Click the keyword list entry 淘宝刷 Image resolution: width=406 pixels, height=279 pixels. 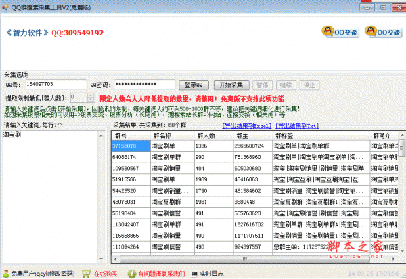(x=12, y=135)
